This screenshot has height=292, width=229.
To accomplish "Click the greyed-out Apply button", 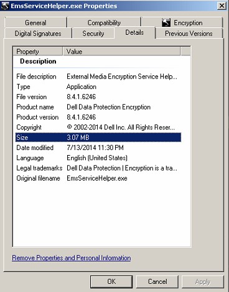I will [x=203, y=281].
